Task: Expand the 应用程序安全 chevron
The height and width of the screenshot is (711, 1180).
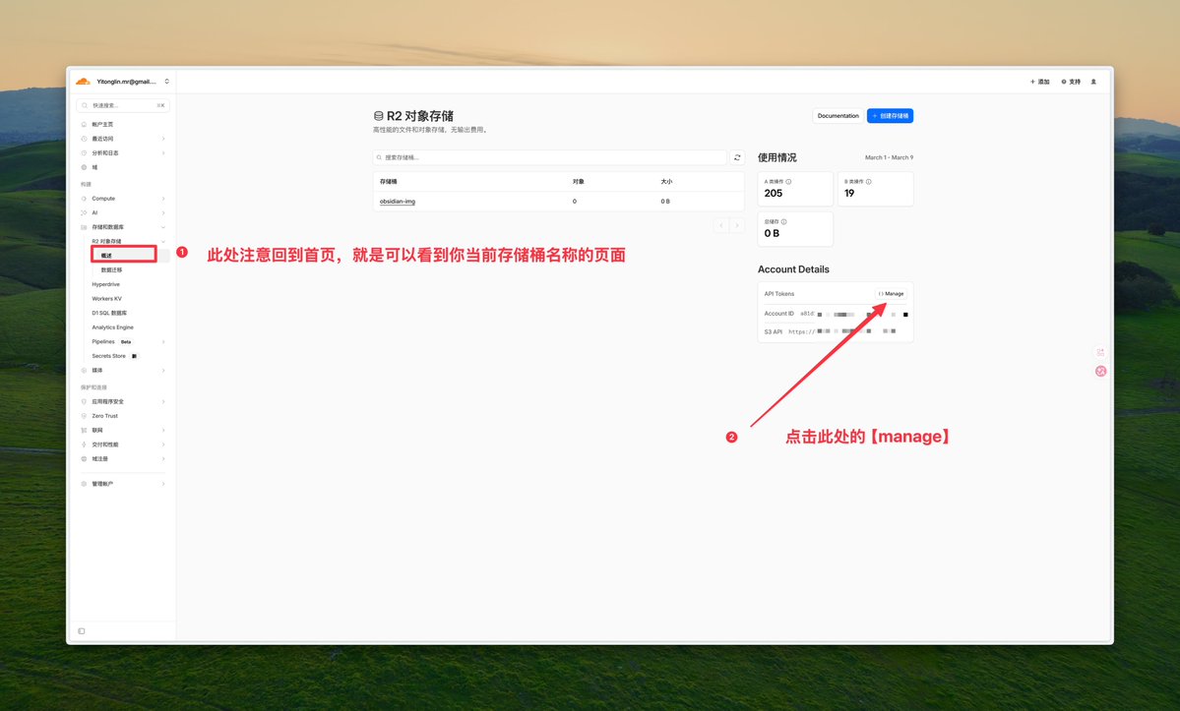Action: (x=163, y=401)
